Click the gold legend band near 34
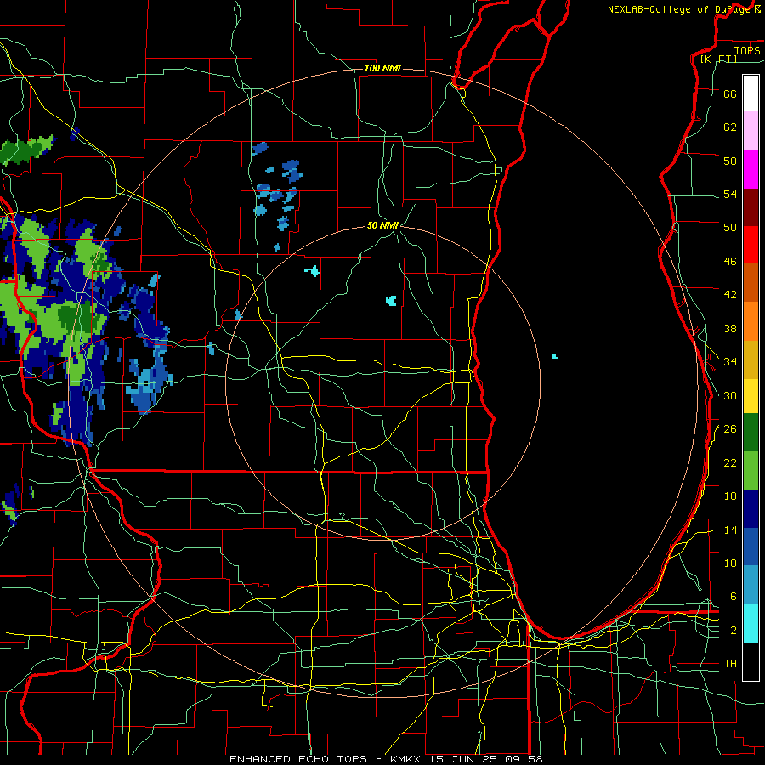This screenshot has height=765, width=765. 751,360
